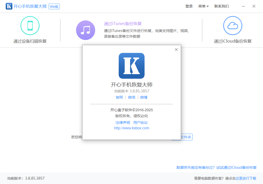Click the Win版 badge
Viewport: 263px width, 184px height.
pyautogui.click(x=54, y=6)
